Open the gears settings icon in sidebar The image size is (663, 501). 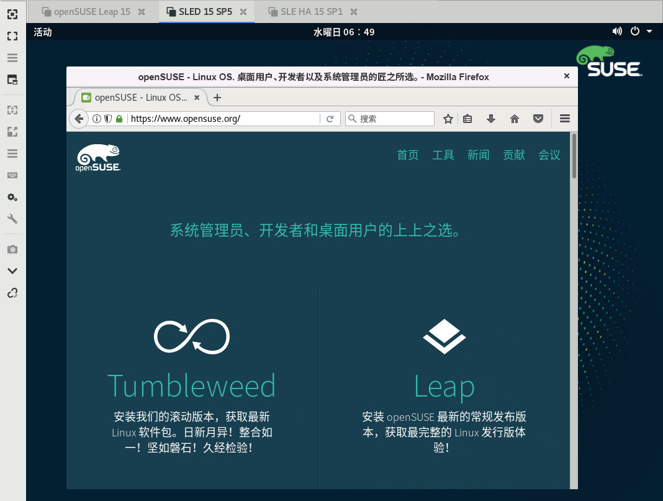(x=12, y=197)
